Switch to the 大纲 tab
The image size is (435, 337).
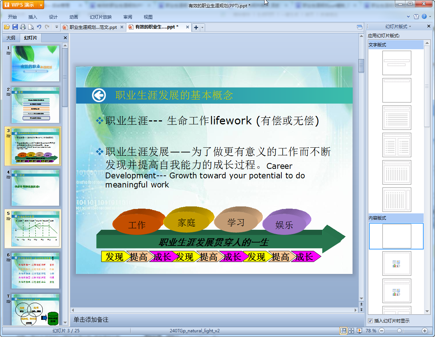(11, 38)
